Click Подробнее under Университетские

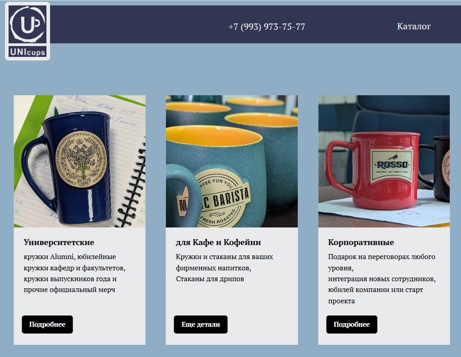pyautogui.click(x=47, y=325)
